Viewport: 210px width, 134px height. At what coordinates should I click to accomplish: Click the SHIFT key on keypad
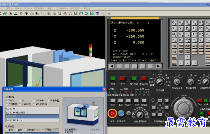(194, 46)
